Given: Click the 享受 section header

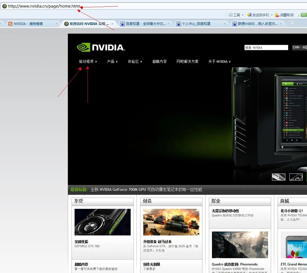Looking at the screenshot, I should click(103, 201).
